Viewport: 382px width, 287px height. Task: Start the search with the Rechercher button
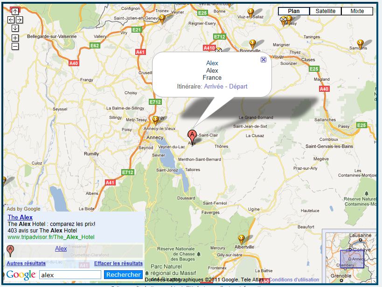[x=123, y=274]
